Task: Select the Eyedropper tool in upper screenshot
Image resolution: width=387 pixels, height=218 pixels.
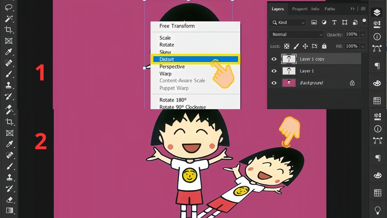Action: tap(9, 52)
